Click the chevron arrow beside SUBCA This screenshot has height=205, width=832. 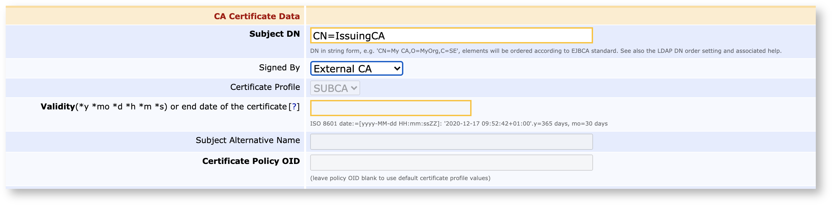[x=354, y=88]
